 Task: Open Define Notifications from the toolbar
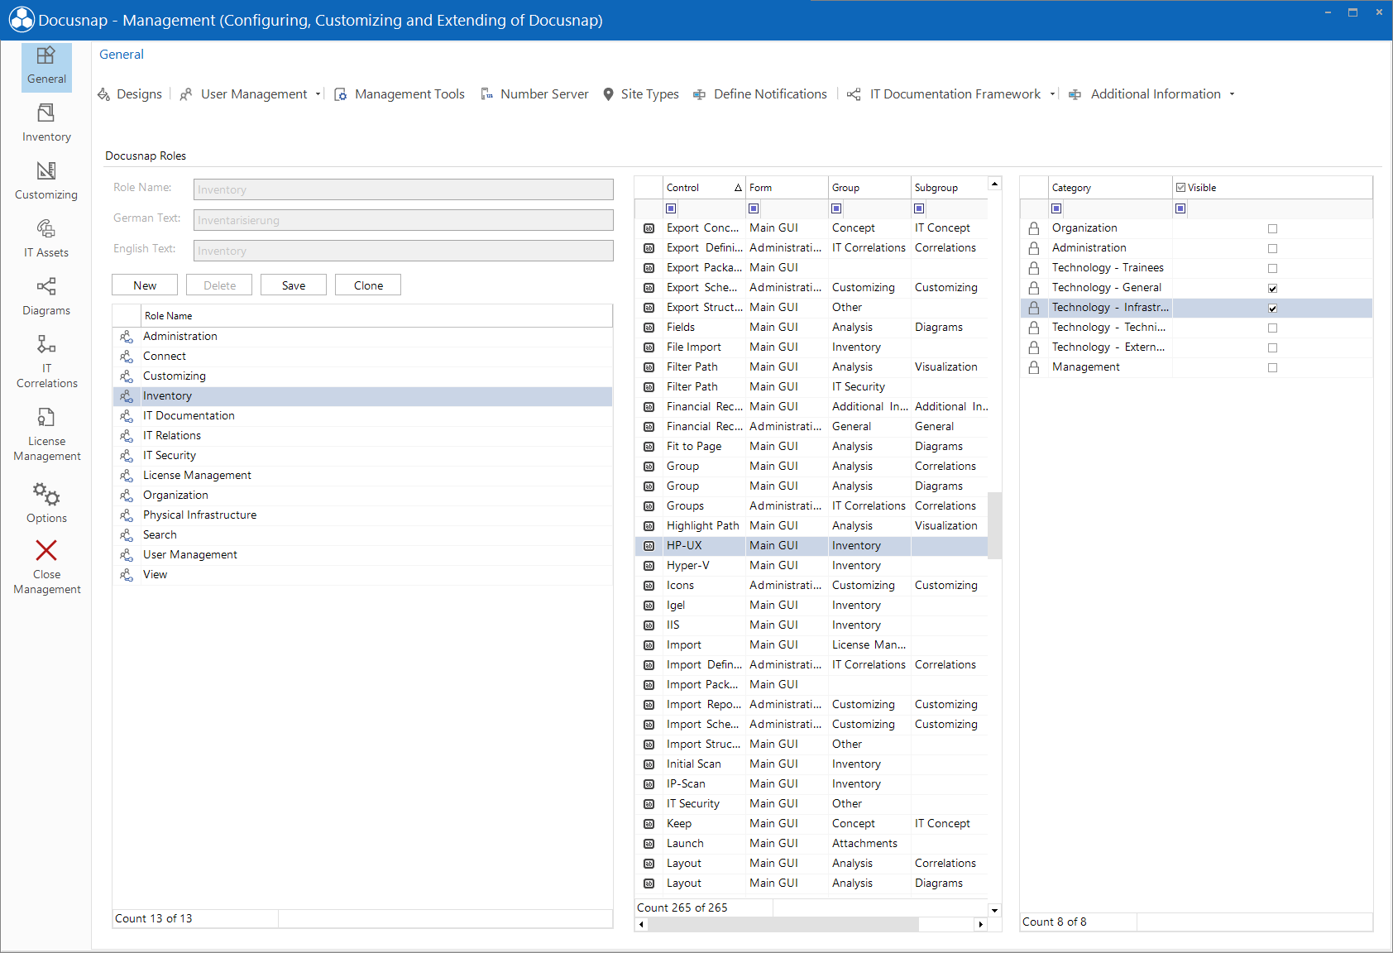pos(760,94)
